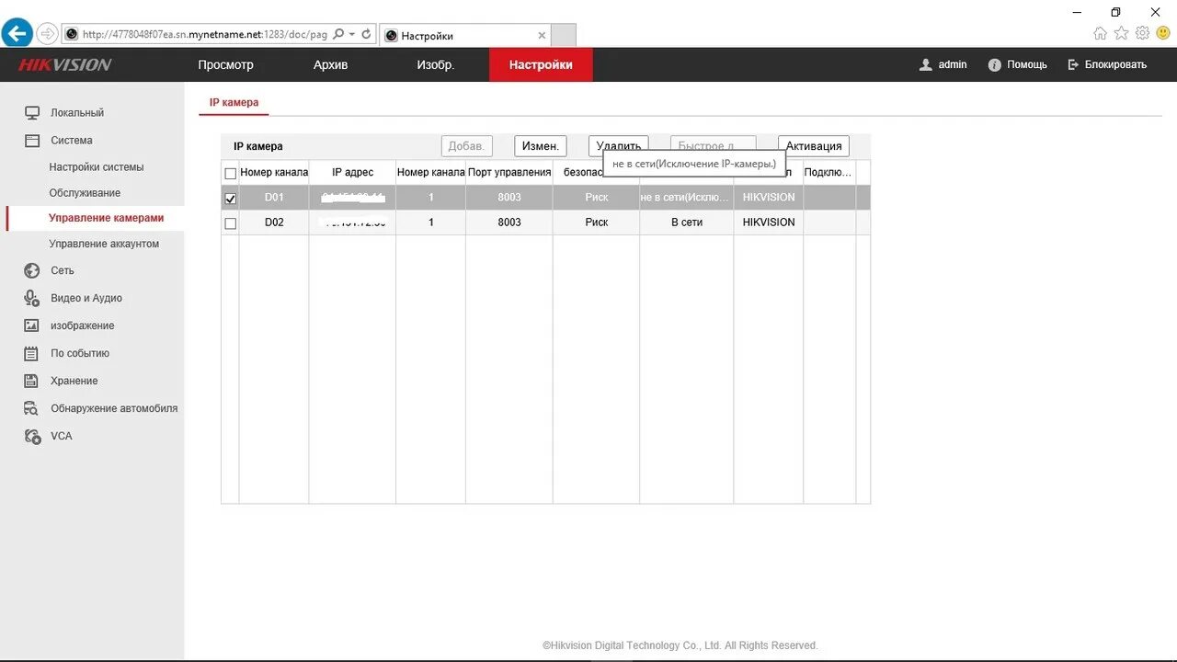Select Управление камерами item

point(107,218)
